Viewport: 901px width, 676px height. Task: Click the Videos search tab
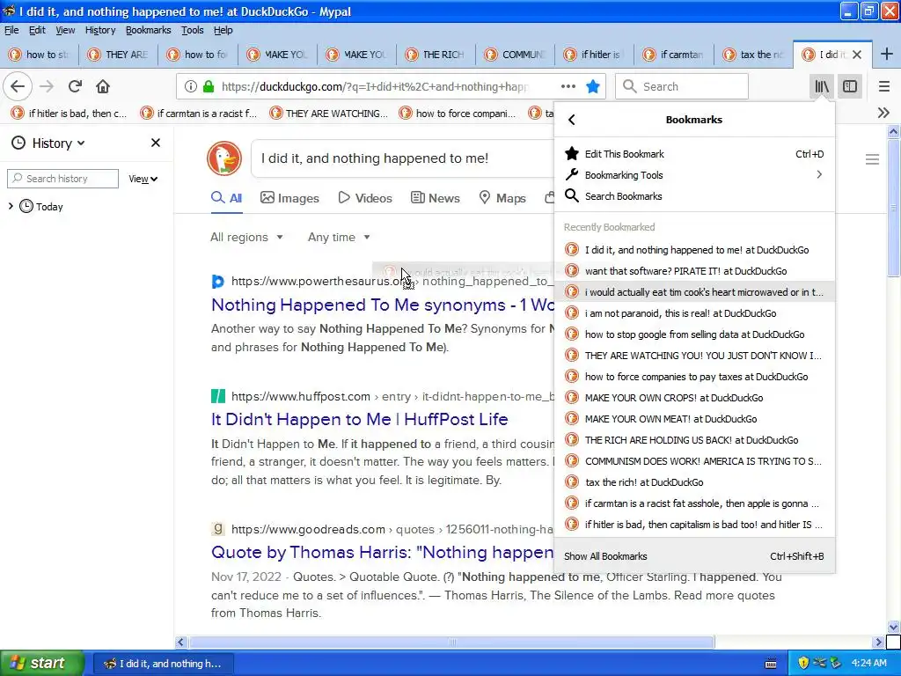point(365,198)
